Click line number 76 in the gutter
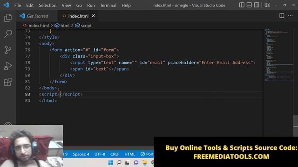The image size is (298, 167). [27, 50]
